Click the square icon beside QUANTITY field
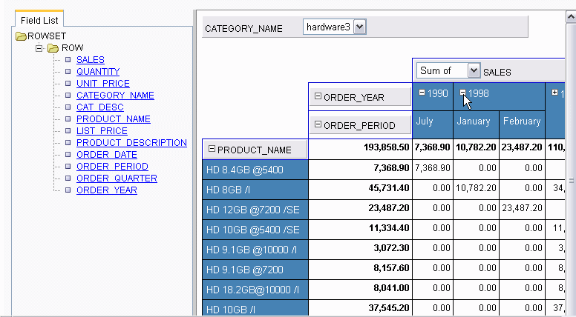 pos(68,72)
